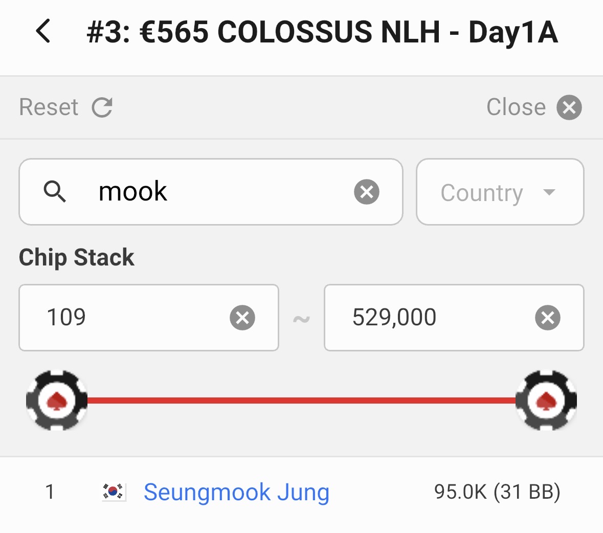Tap the South Korea flag icon
Image resolution: width=603 pixels, height=533 pixels.
[114, 492]
